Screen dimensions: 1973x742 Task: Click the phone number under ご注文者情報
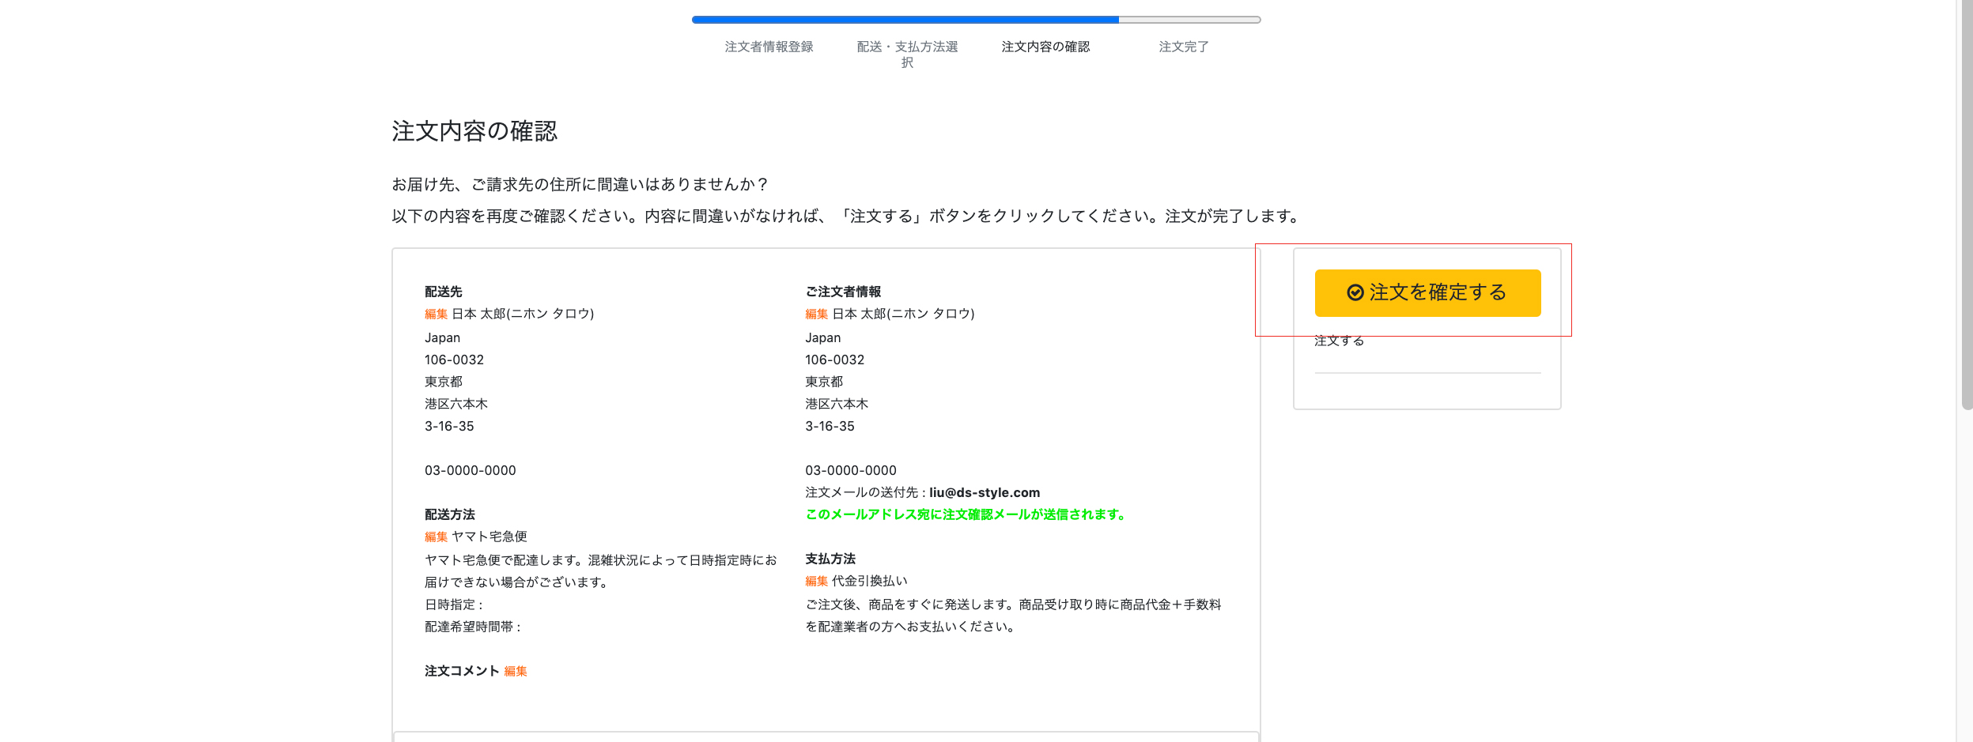pyautogui.click(x=850, y=471)
